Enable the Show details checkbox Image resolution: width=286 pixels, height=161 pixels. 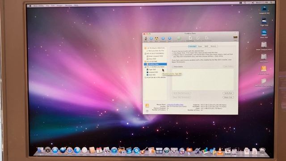pos(173,67)
